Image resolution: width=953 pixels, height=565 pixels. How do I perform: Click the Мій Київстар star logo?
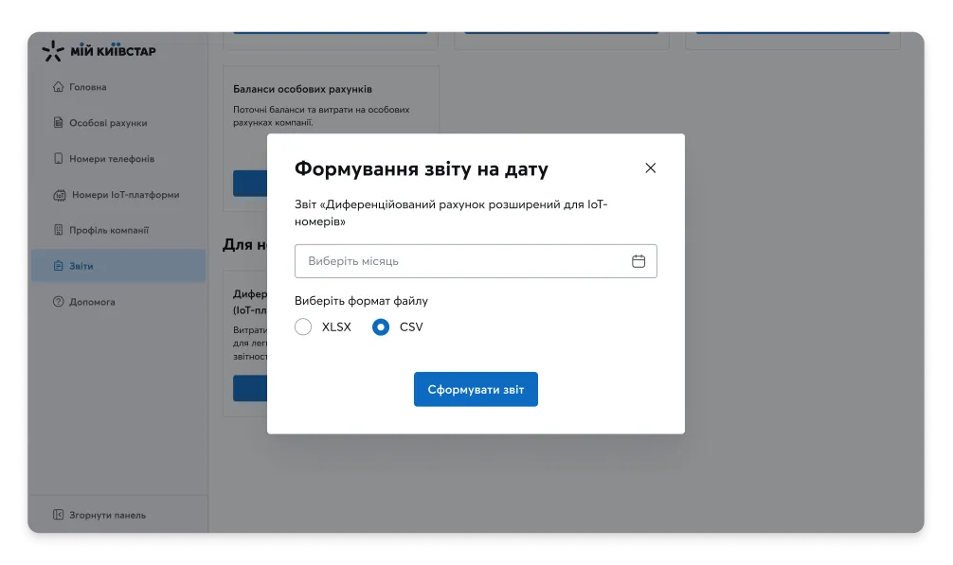53,51
